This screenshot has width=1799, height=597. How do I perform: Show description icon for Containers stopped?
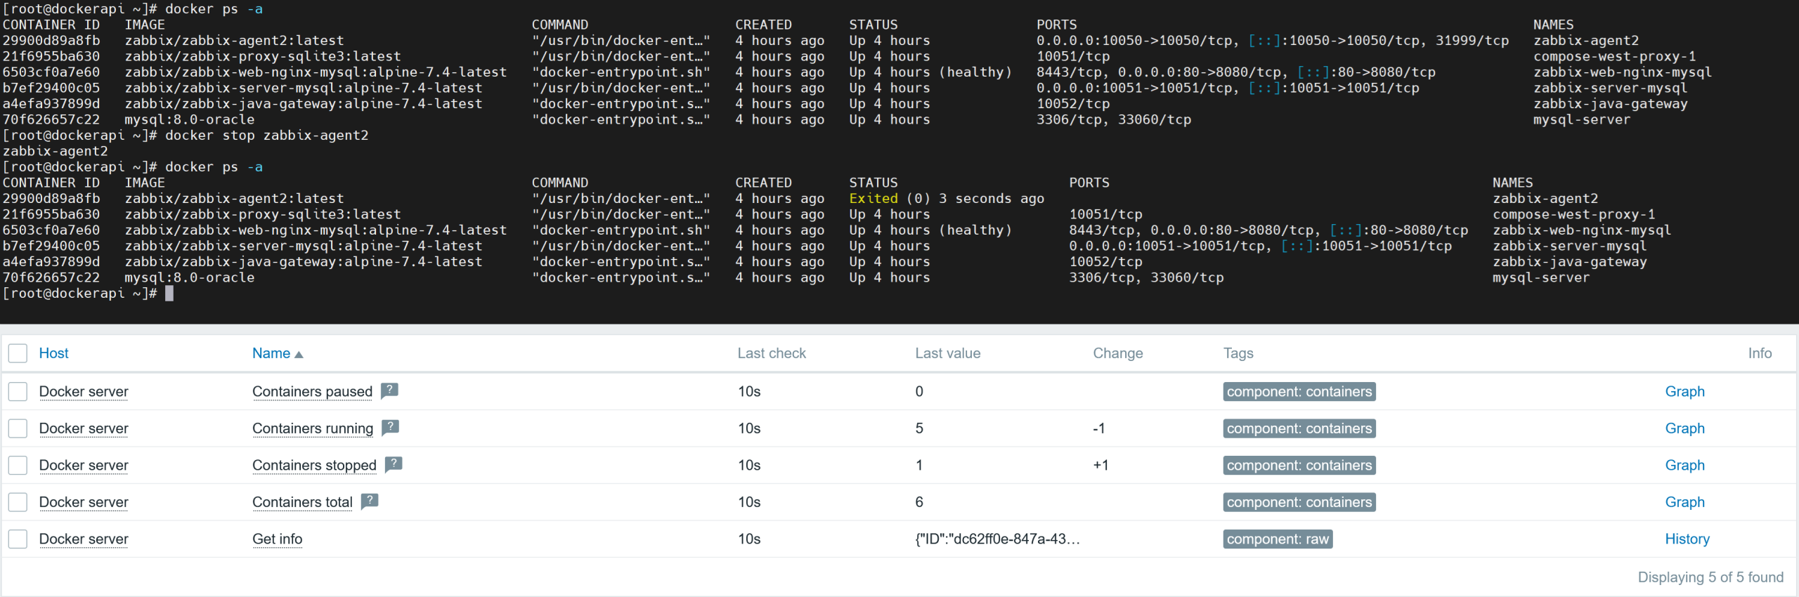[394, 464]
